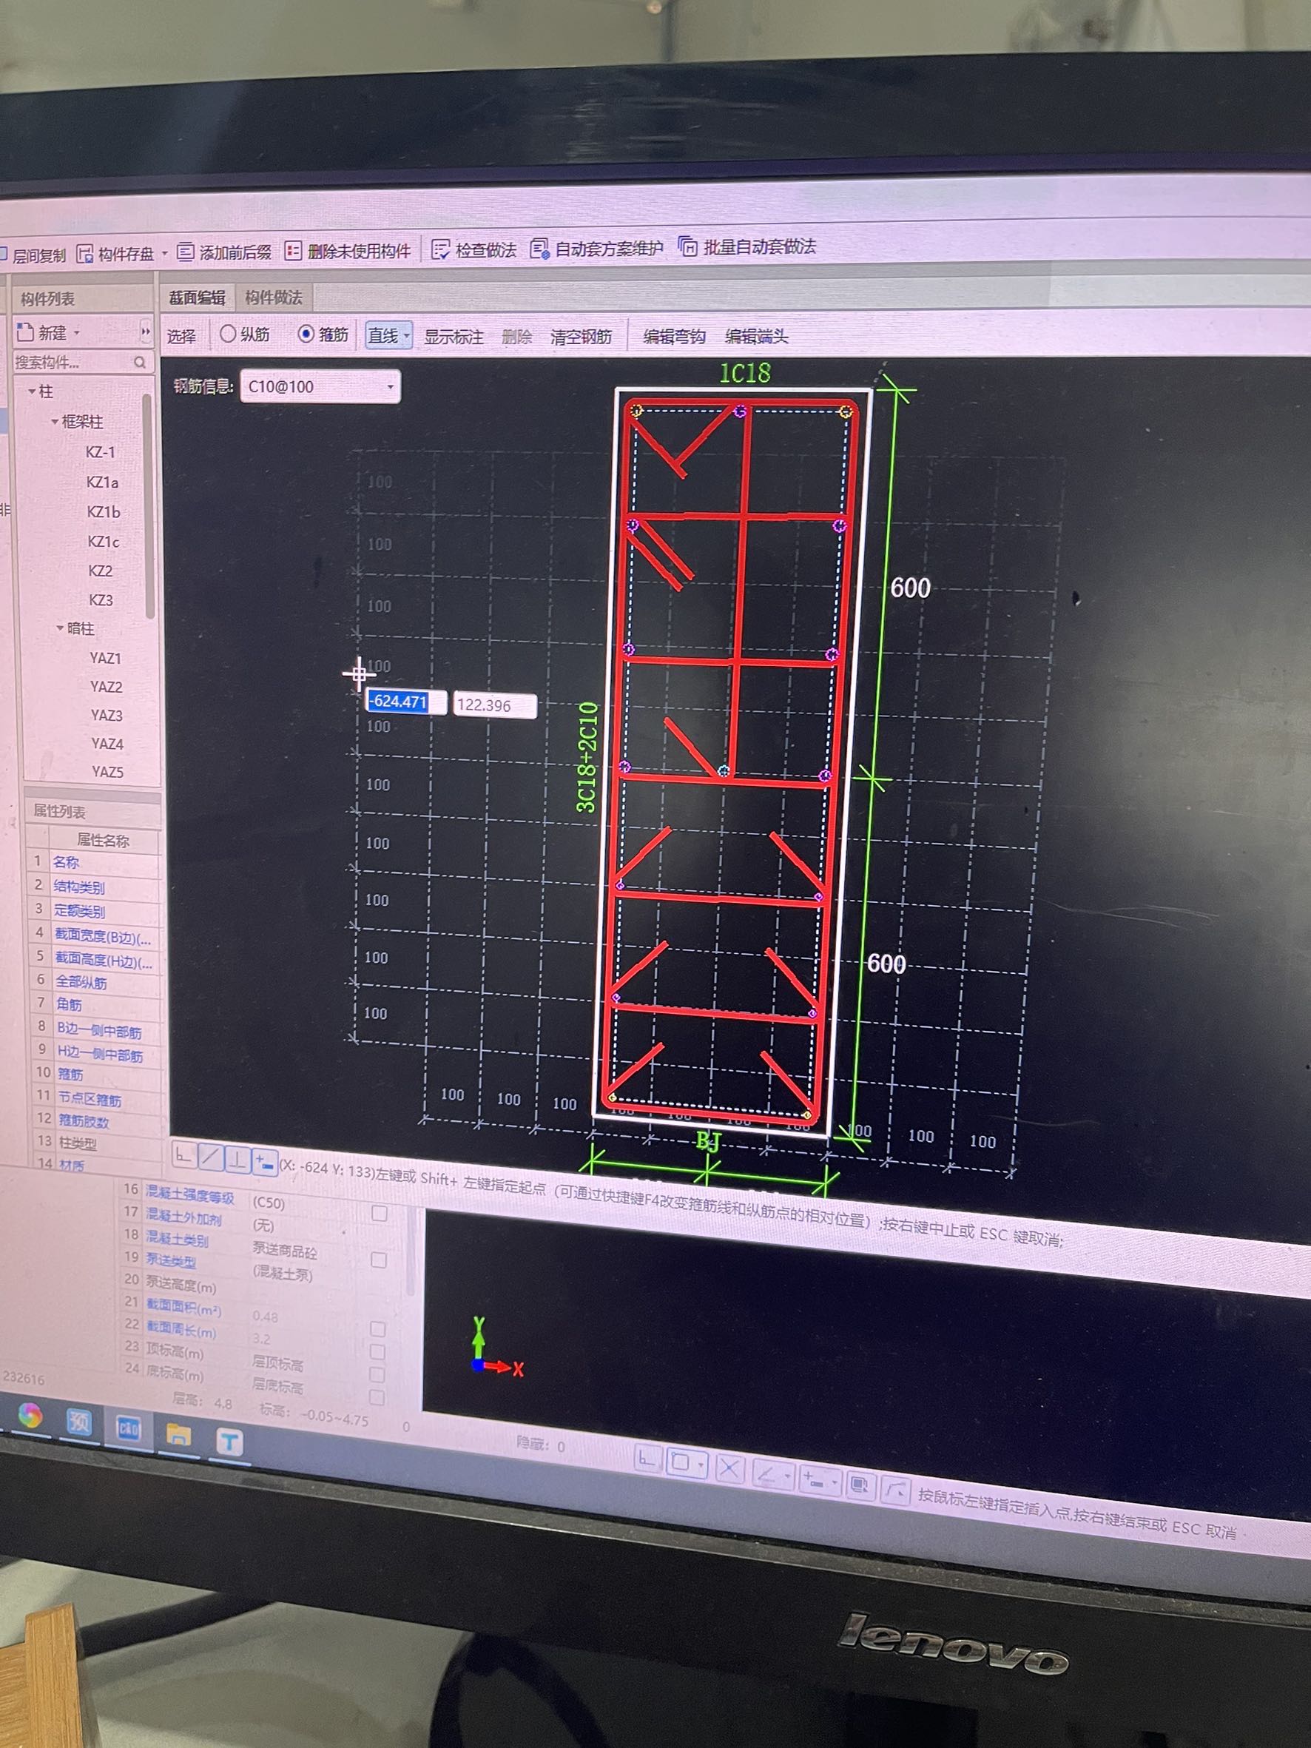Viewport: 1311px width, 1748px height.
Task: Expand the component list toolbar overflow arrows
Action: click(146, 331)
